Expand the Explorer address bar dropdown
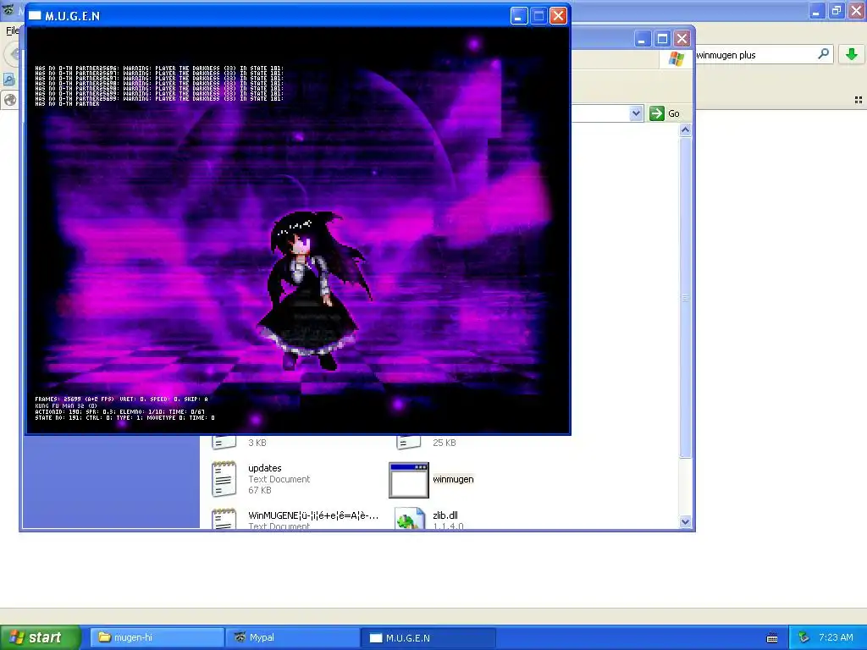Screen dimensions: 867x650 (x=636, y=113)
